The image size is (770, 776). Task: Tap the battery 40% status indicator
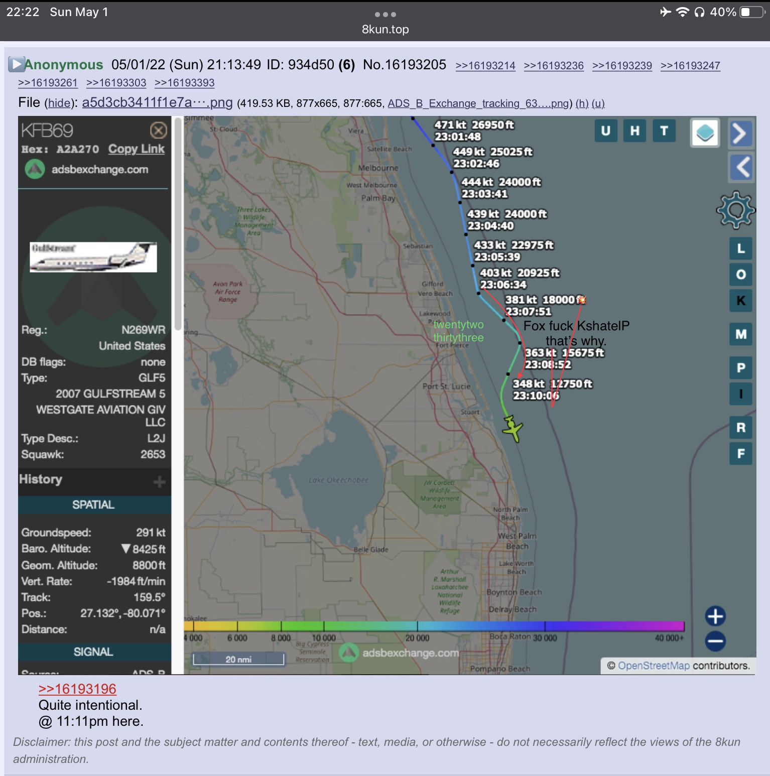click(737, 12)
